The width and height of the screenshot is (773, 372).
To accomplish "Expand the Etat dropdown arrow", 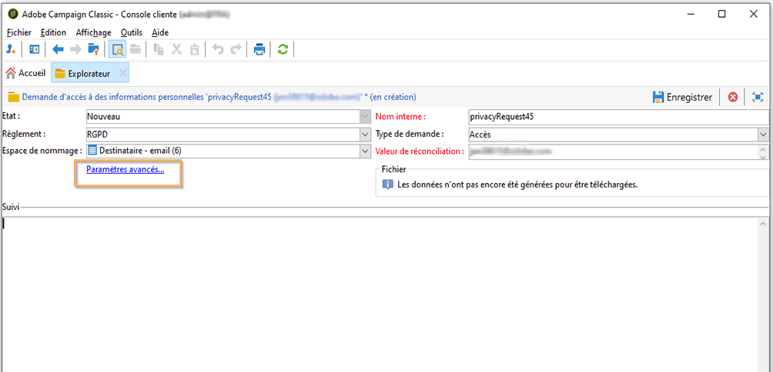I will click(365, 117).
